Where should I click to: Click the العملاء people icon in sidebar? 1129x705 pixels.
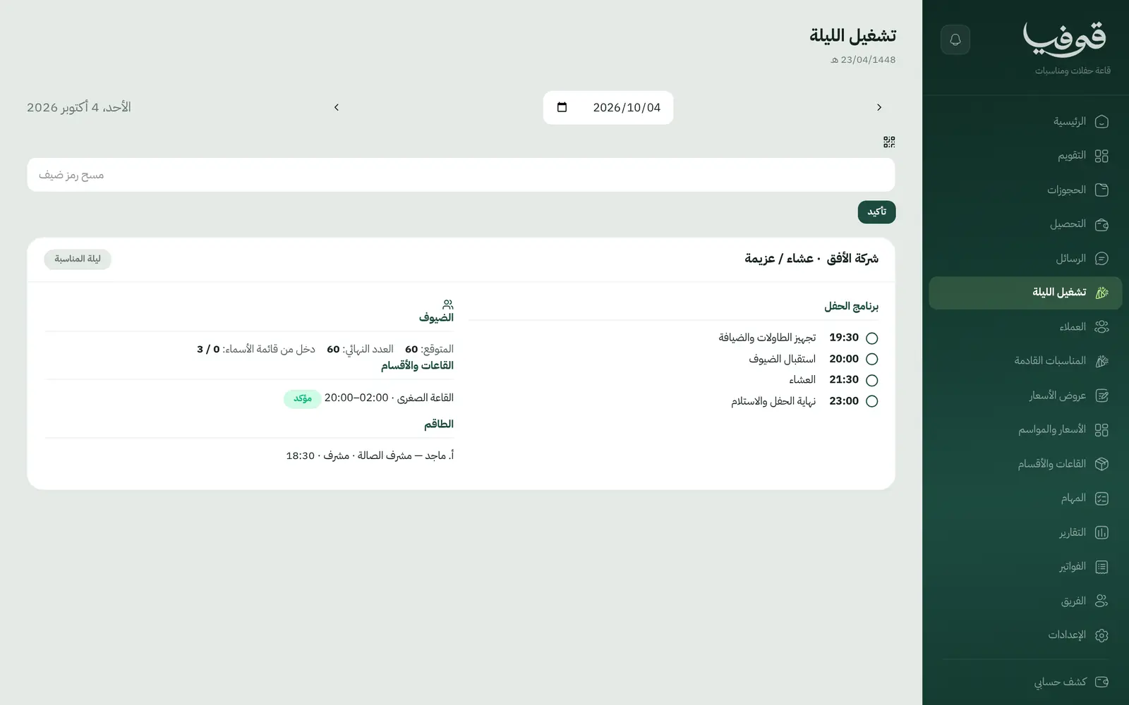pyautogui.click(x=1101, y=326)
